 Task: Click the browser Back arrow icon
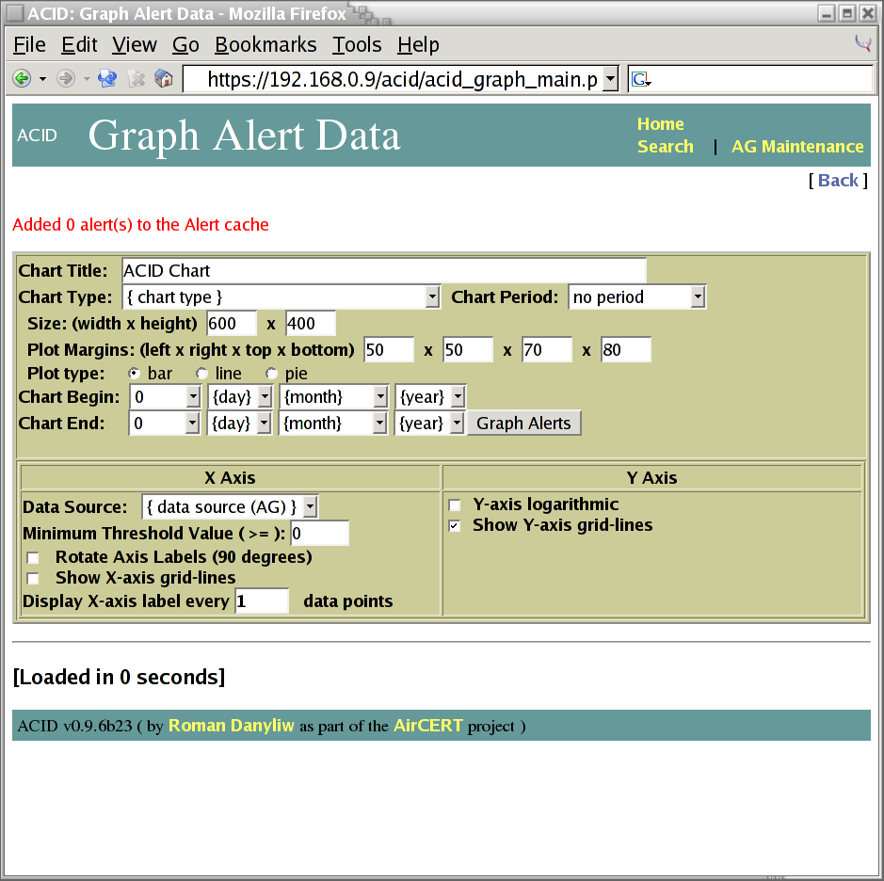(x=22, y=79)
